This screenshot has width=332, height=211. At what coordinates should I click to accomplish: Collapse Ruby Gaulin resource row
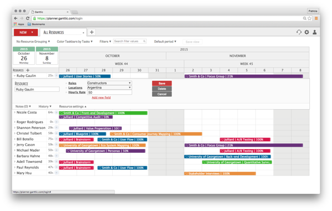pos(14,76)
